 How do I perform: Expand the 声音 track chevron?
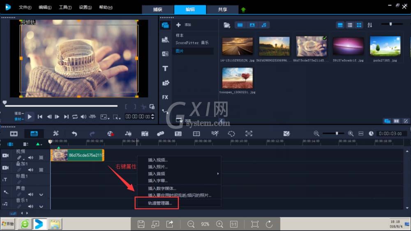[41, 194]
